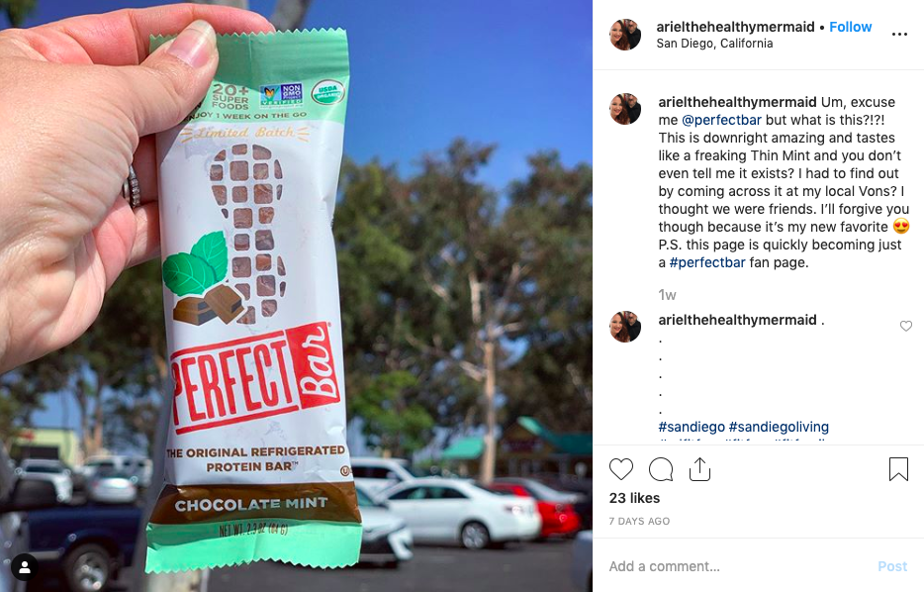Open the #sandiego hashtag
924x592 pixels.
coord(692,427)
